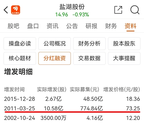Open the 财务分析 section

[x=89, y=44]
